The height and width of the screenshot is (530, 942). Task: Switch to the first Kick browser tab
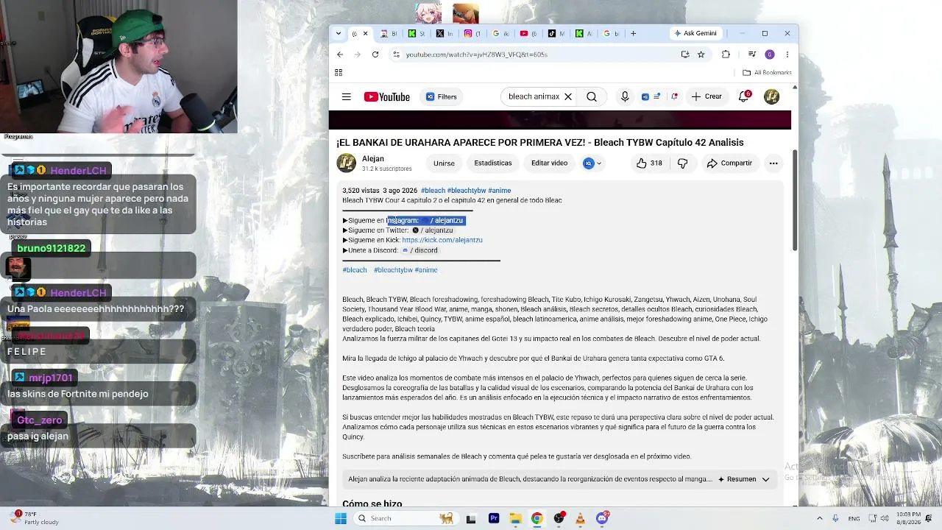pos(417,33)
